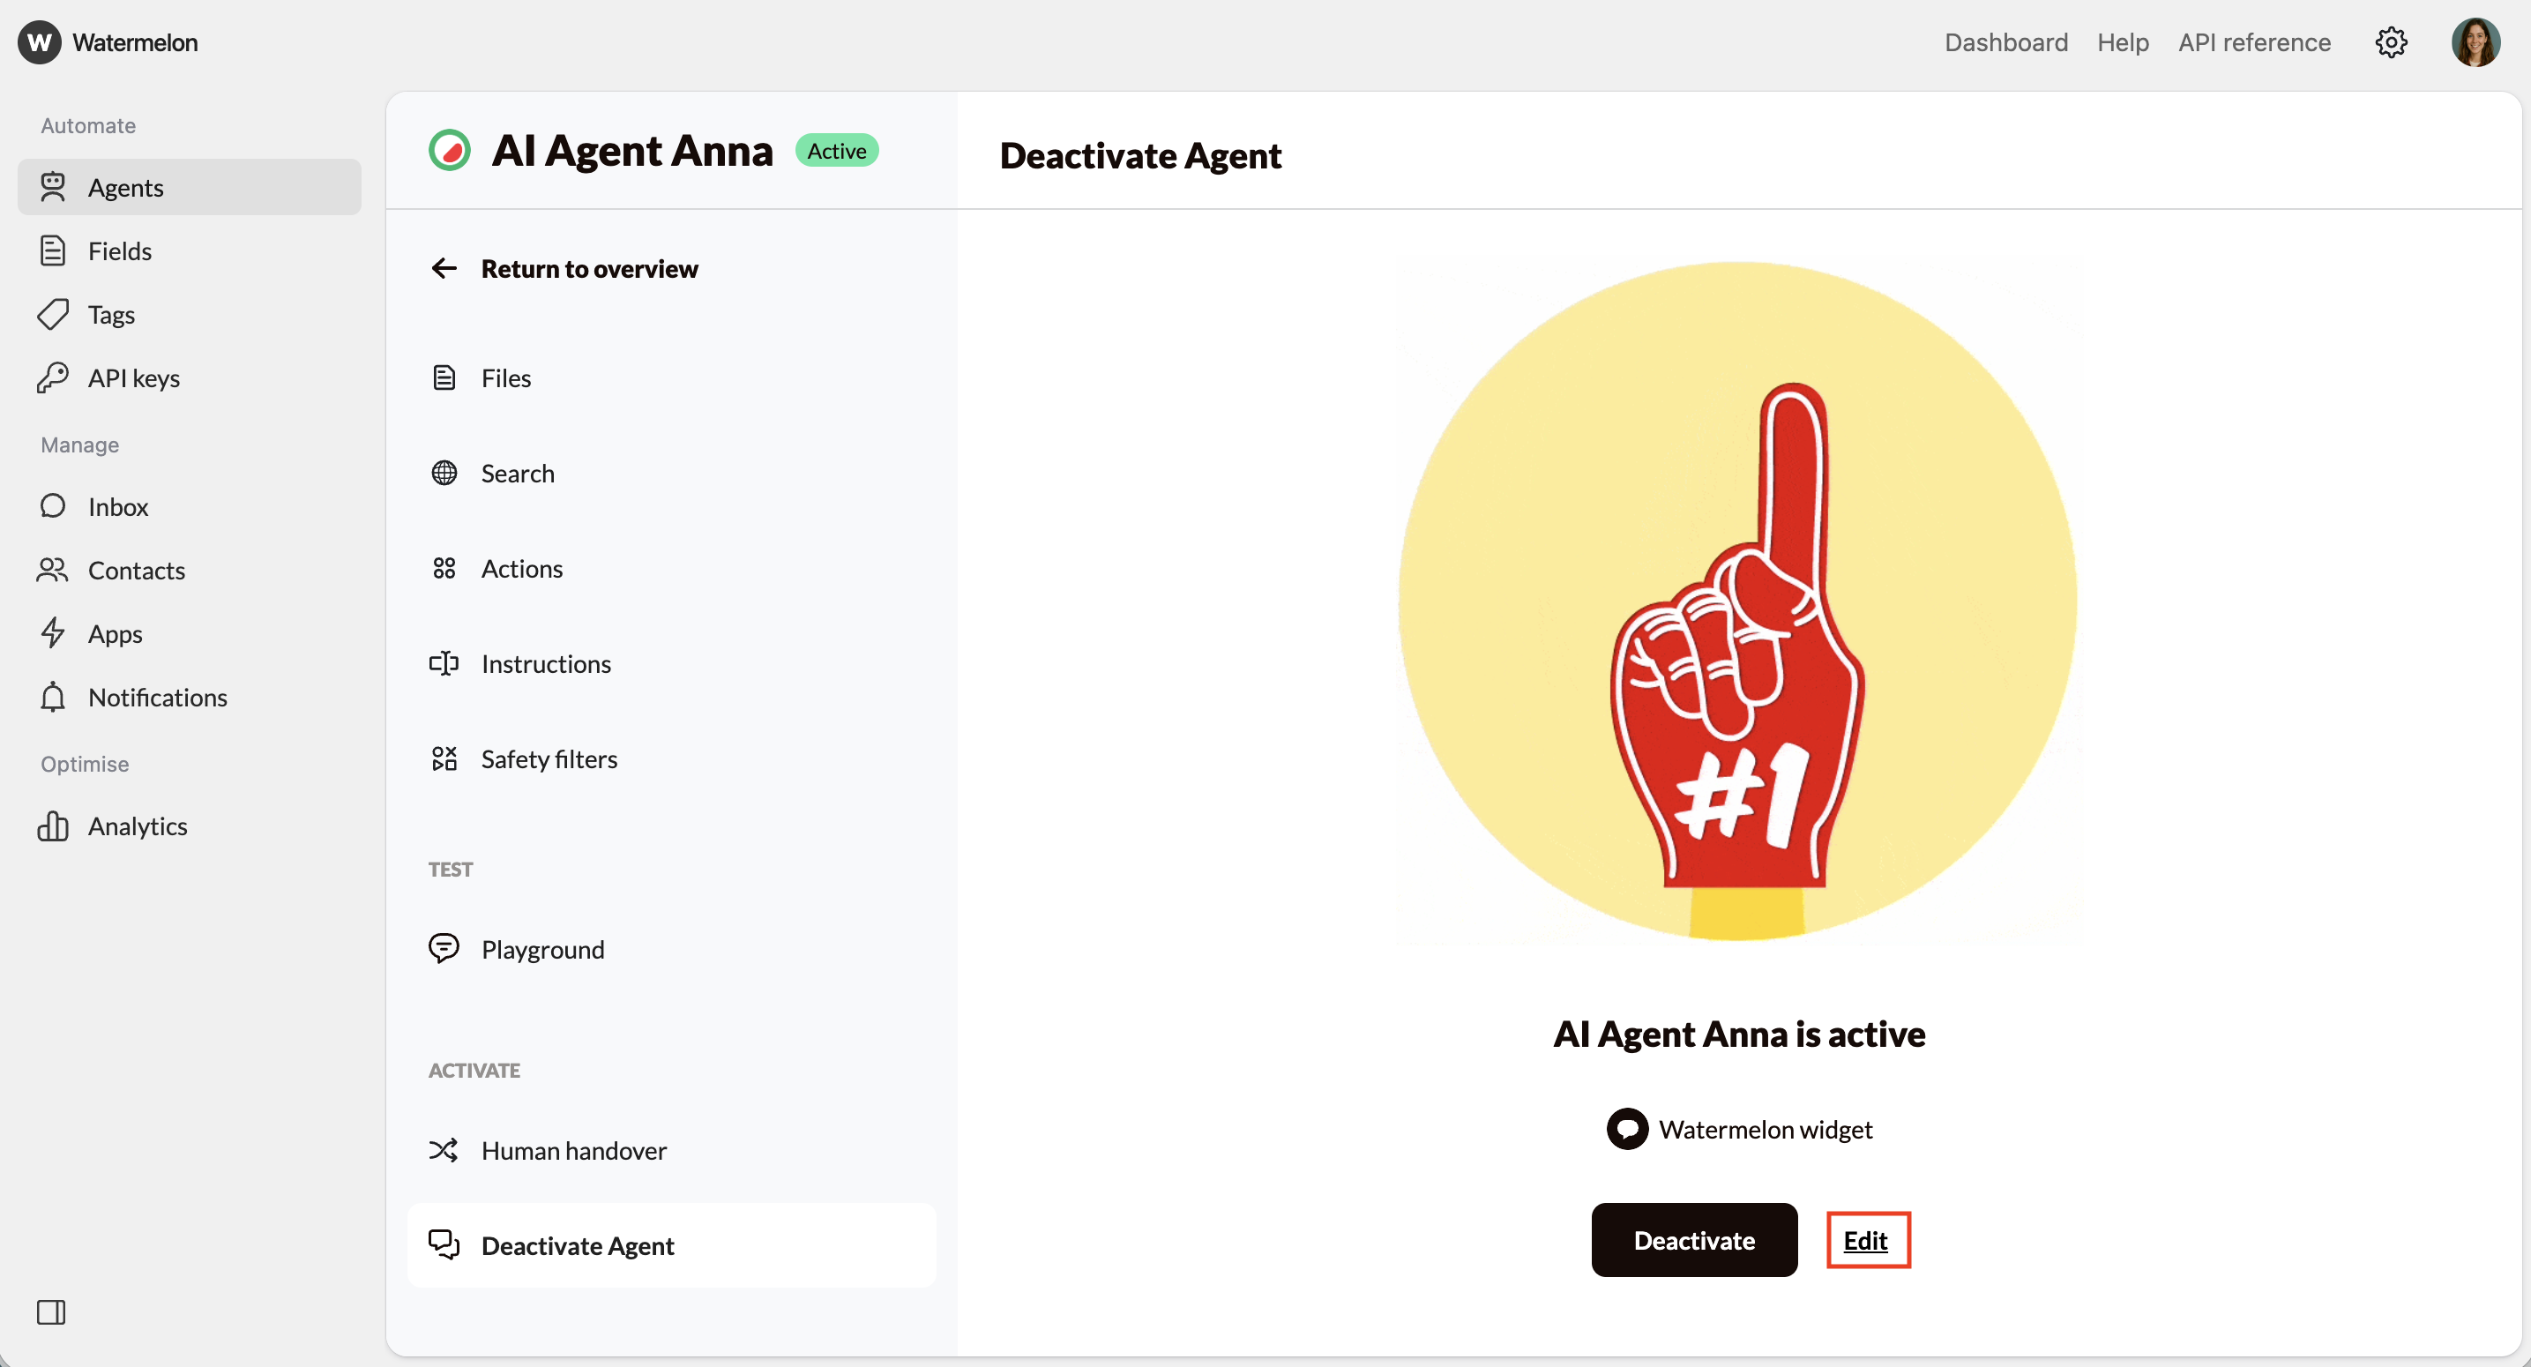
Task: Open the workspace settings gear
Action: point(2392,42)
